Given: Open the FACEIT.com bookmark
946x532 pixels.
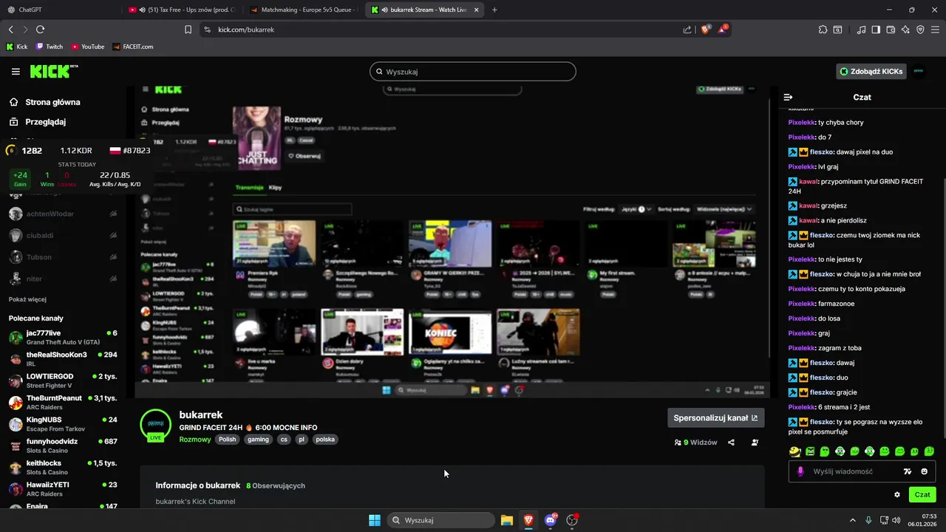Looking at the screenshot, I should click(133, 47).
